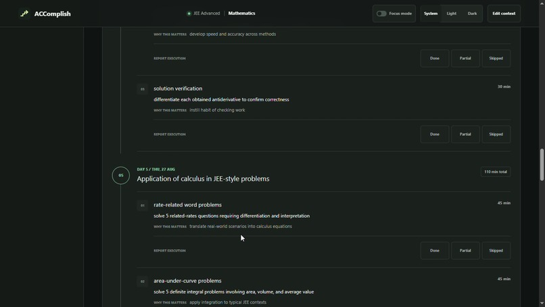
Task: Click the apply integration to typical JEE contexts note
Action: pos(228,302)
